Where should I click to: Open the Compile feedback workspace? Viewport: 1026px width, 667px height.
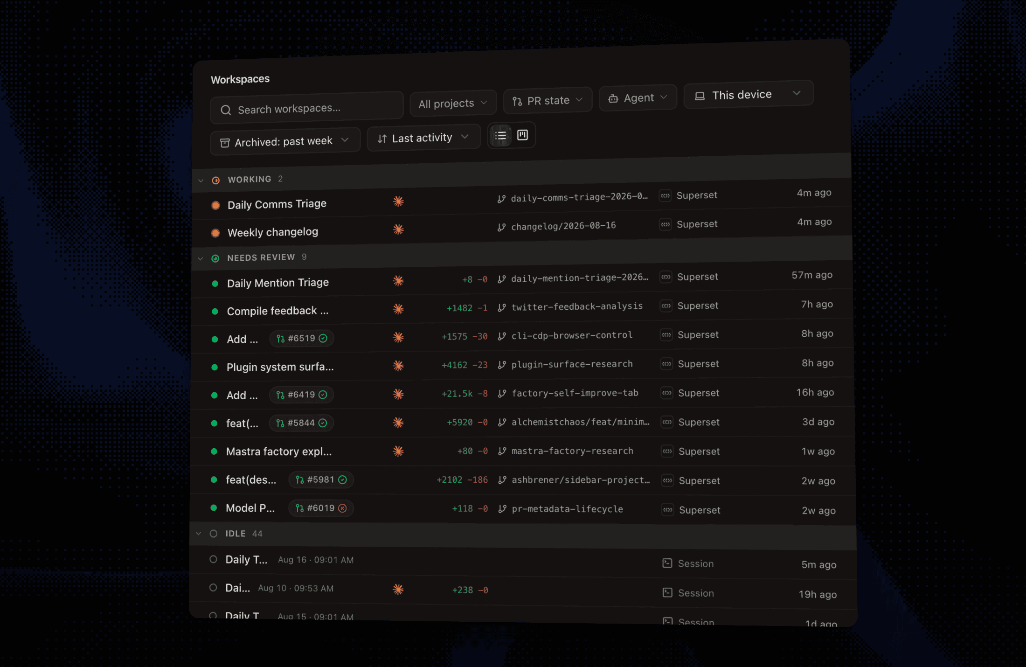(x=278, y=311)
